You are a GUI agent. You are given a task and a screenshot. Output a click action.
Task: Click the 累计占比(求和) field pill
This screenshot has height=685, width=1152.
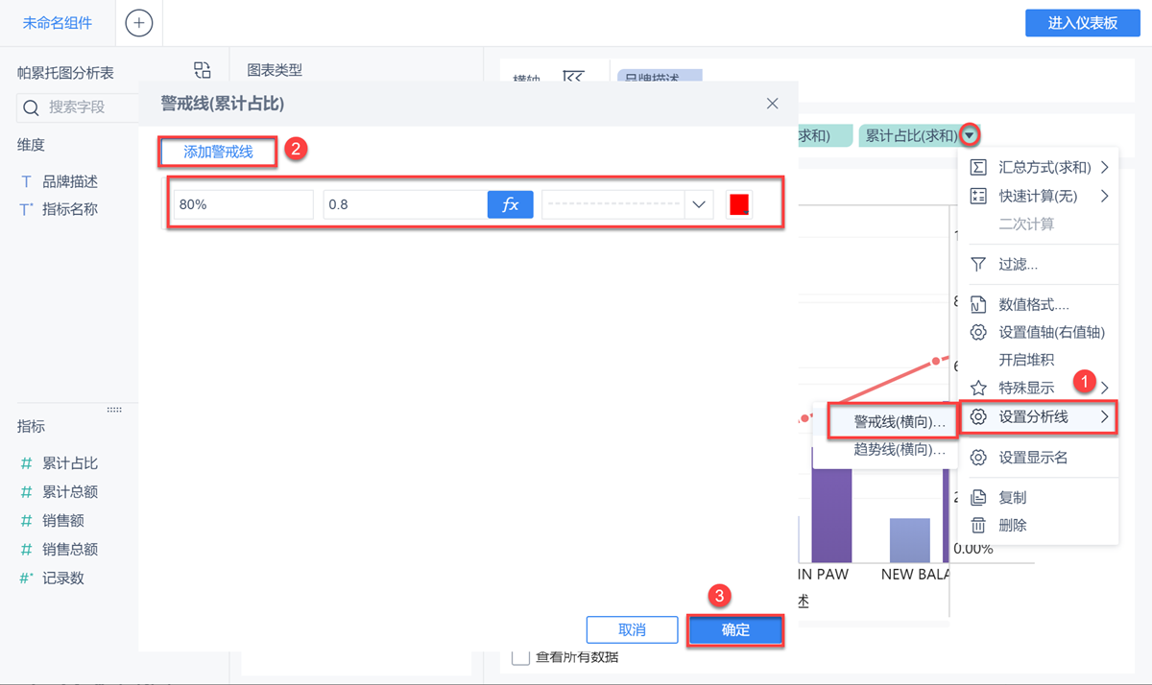(x=919, y=135)
